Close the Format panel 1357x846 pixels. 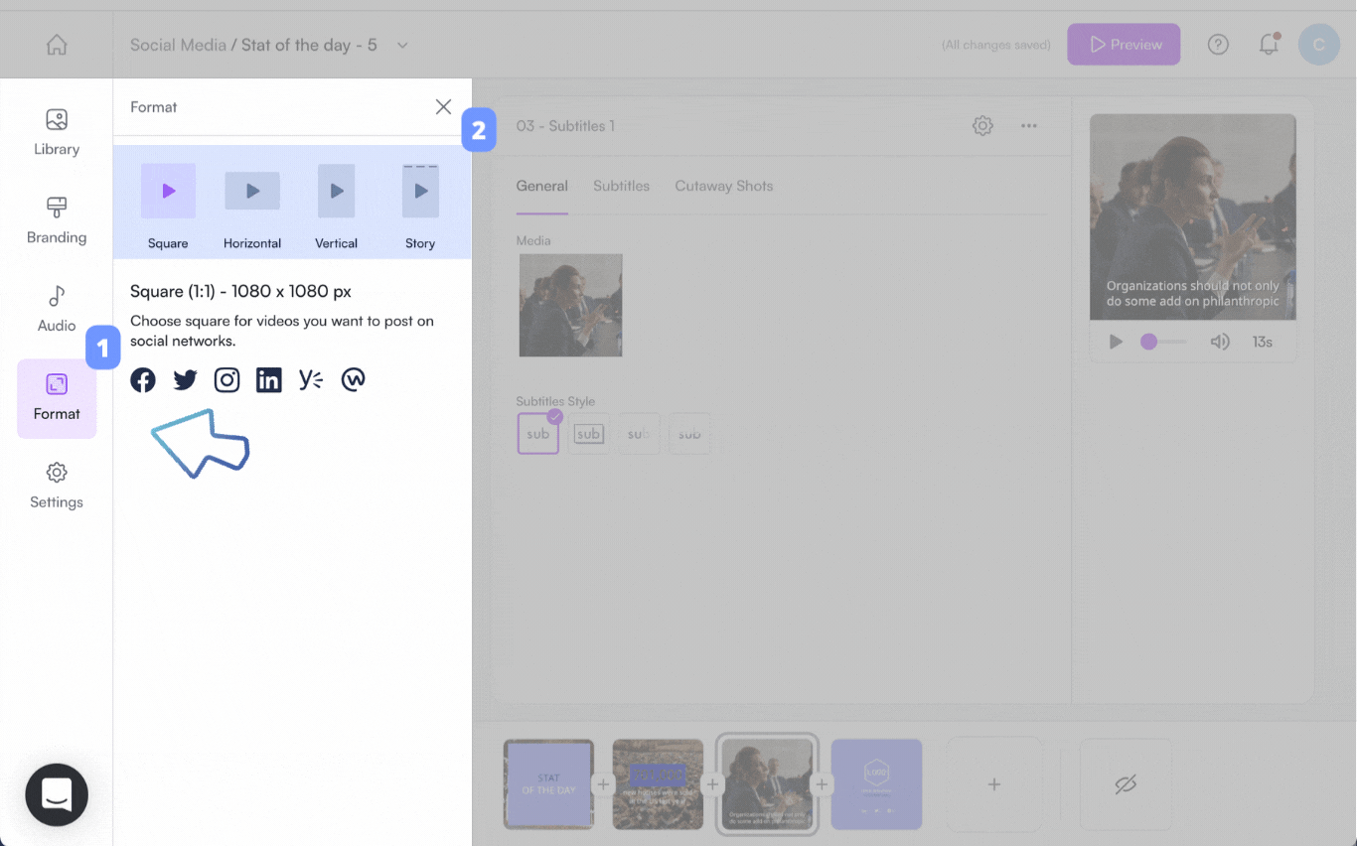(443, 107)
